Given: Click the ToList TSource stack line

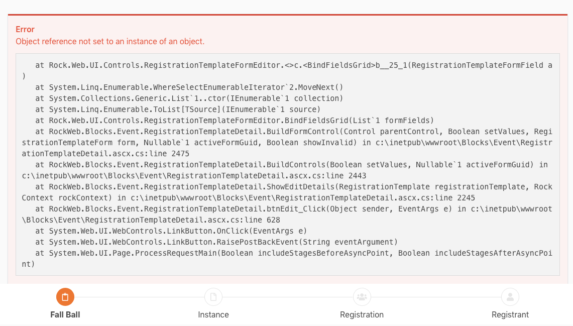Looking at the screenshot, I should click(171, 109).
